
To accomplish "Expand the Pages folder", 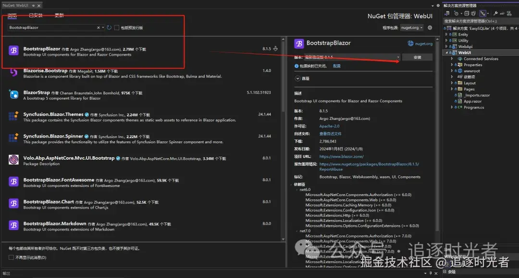I will point(452,89).
